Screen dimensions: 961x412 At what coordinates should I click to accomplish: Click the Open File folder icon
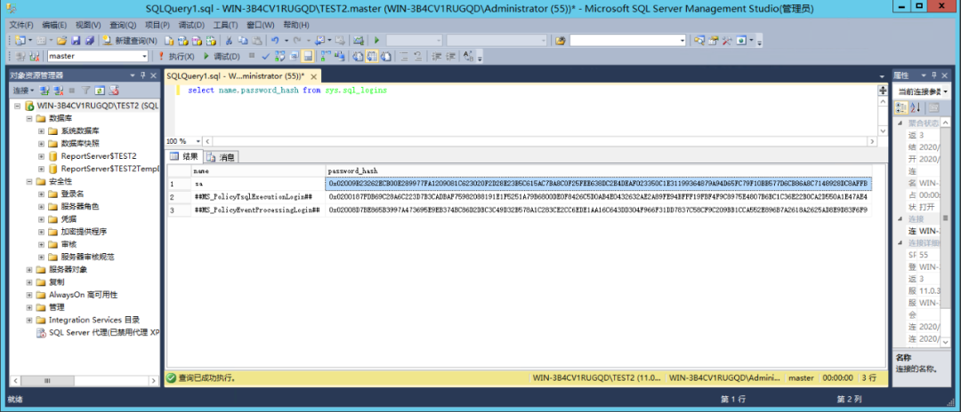[61, 40]
